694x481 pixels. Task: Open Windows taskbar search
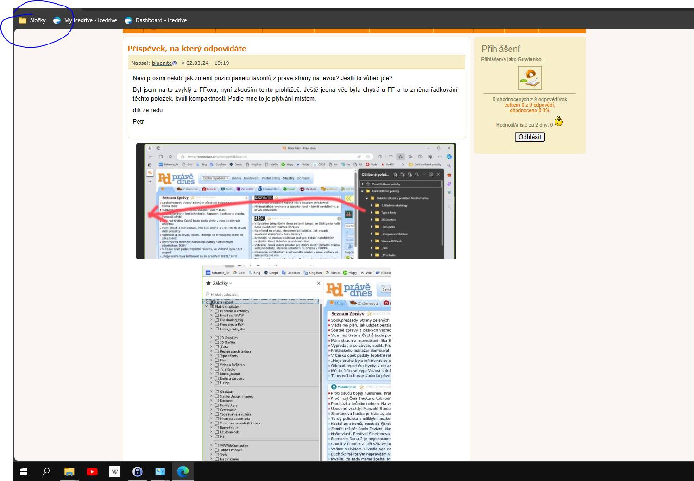click(x=46, y=472)
